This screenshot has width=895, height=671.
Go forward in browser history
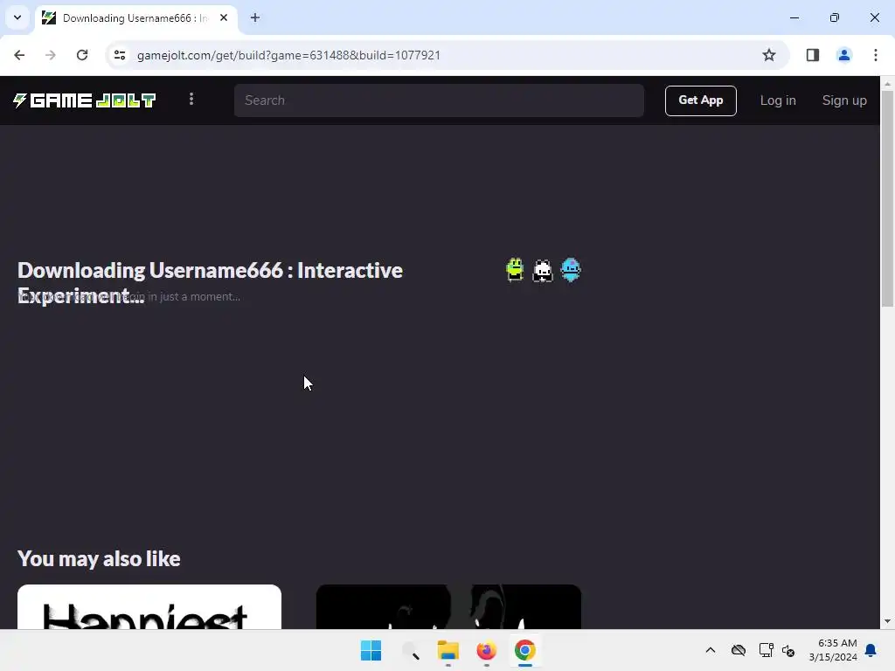[x=51, y=55]
